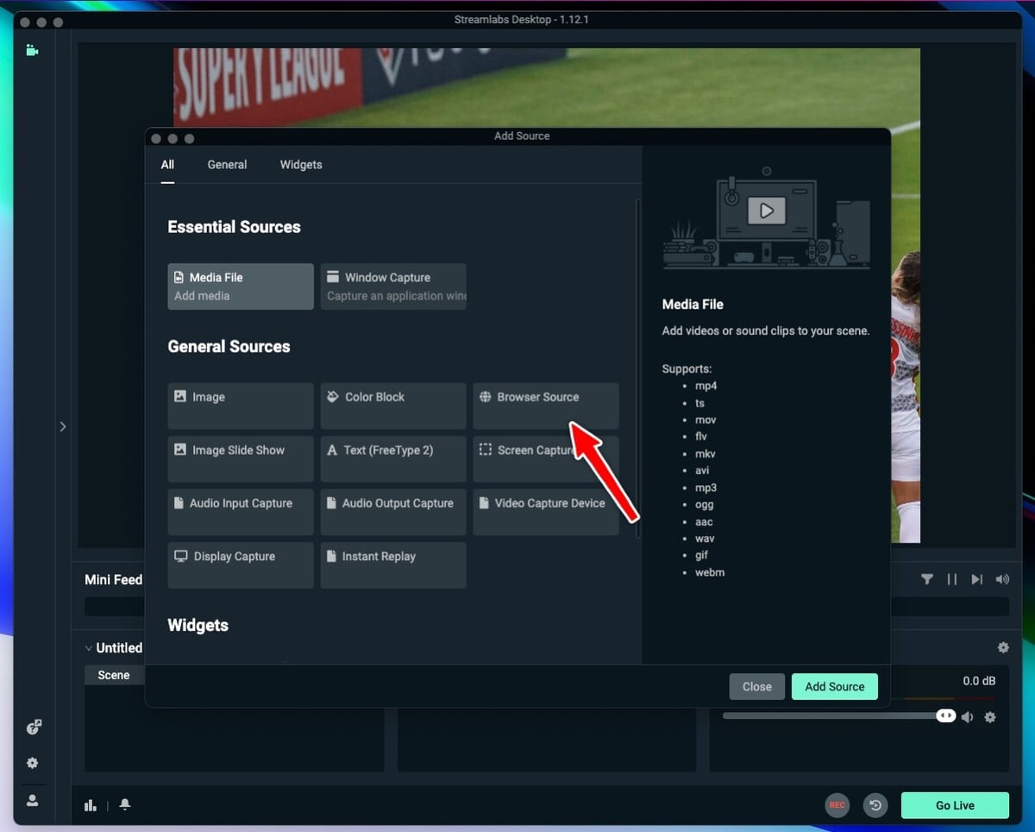Click the Mini Feed filter icon
The height and width of the screenshot is (832, 1035).
coord(927,579)
